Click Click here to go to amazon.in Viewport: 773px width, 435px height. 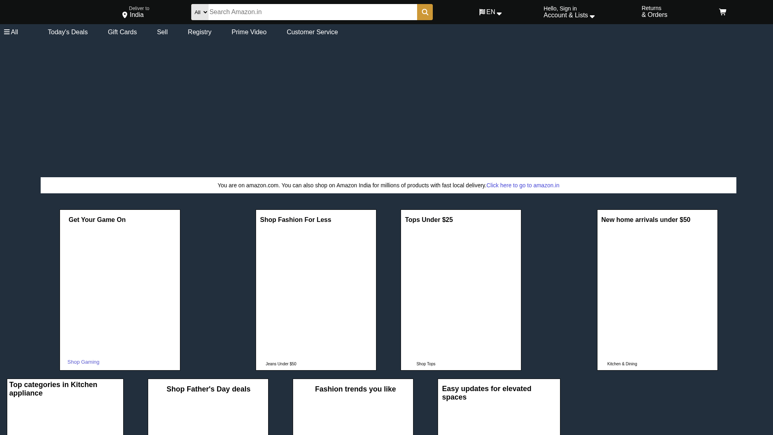(523, 185)
